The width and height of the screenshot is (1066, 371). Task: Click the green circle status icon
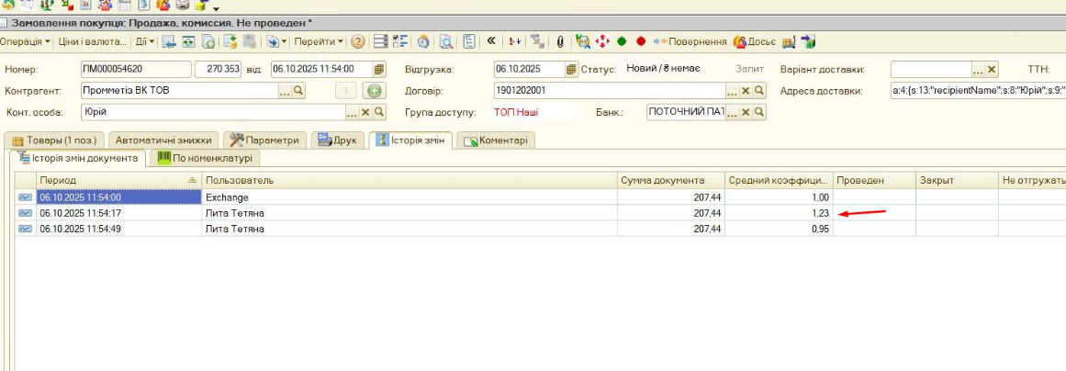pos(622,41)
